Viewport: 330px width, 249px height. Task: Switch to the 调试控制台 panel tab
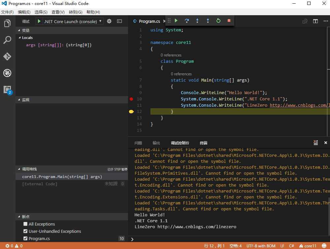pos(180,143)
